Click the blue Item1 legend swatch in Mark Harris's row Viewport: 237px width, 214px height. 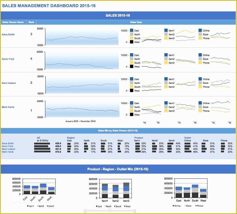[x=166, y=103]
